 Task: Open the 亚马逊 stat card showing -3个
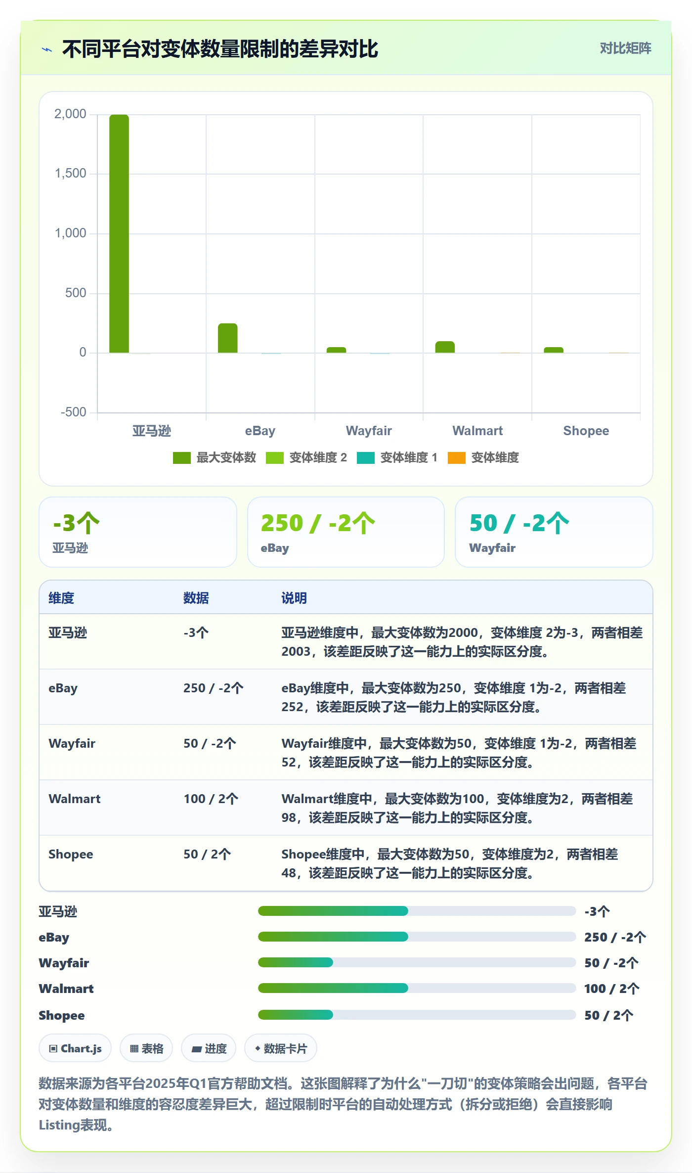(138, 532)
